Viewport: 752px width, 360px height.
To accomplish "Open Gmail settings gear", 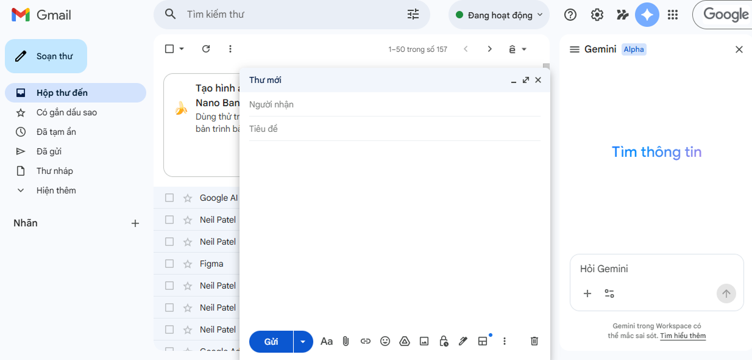I will (x=597, y=15).
